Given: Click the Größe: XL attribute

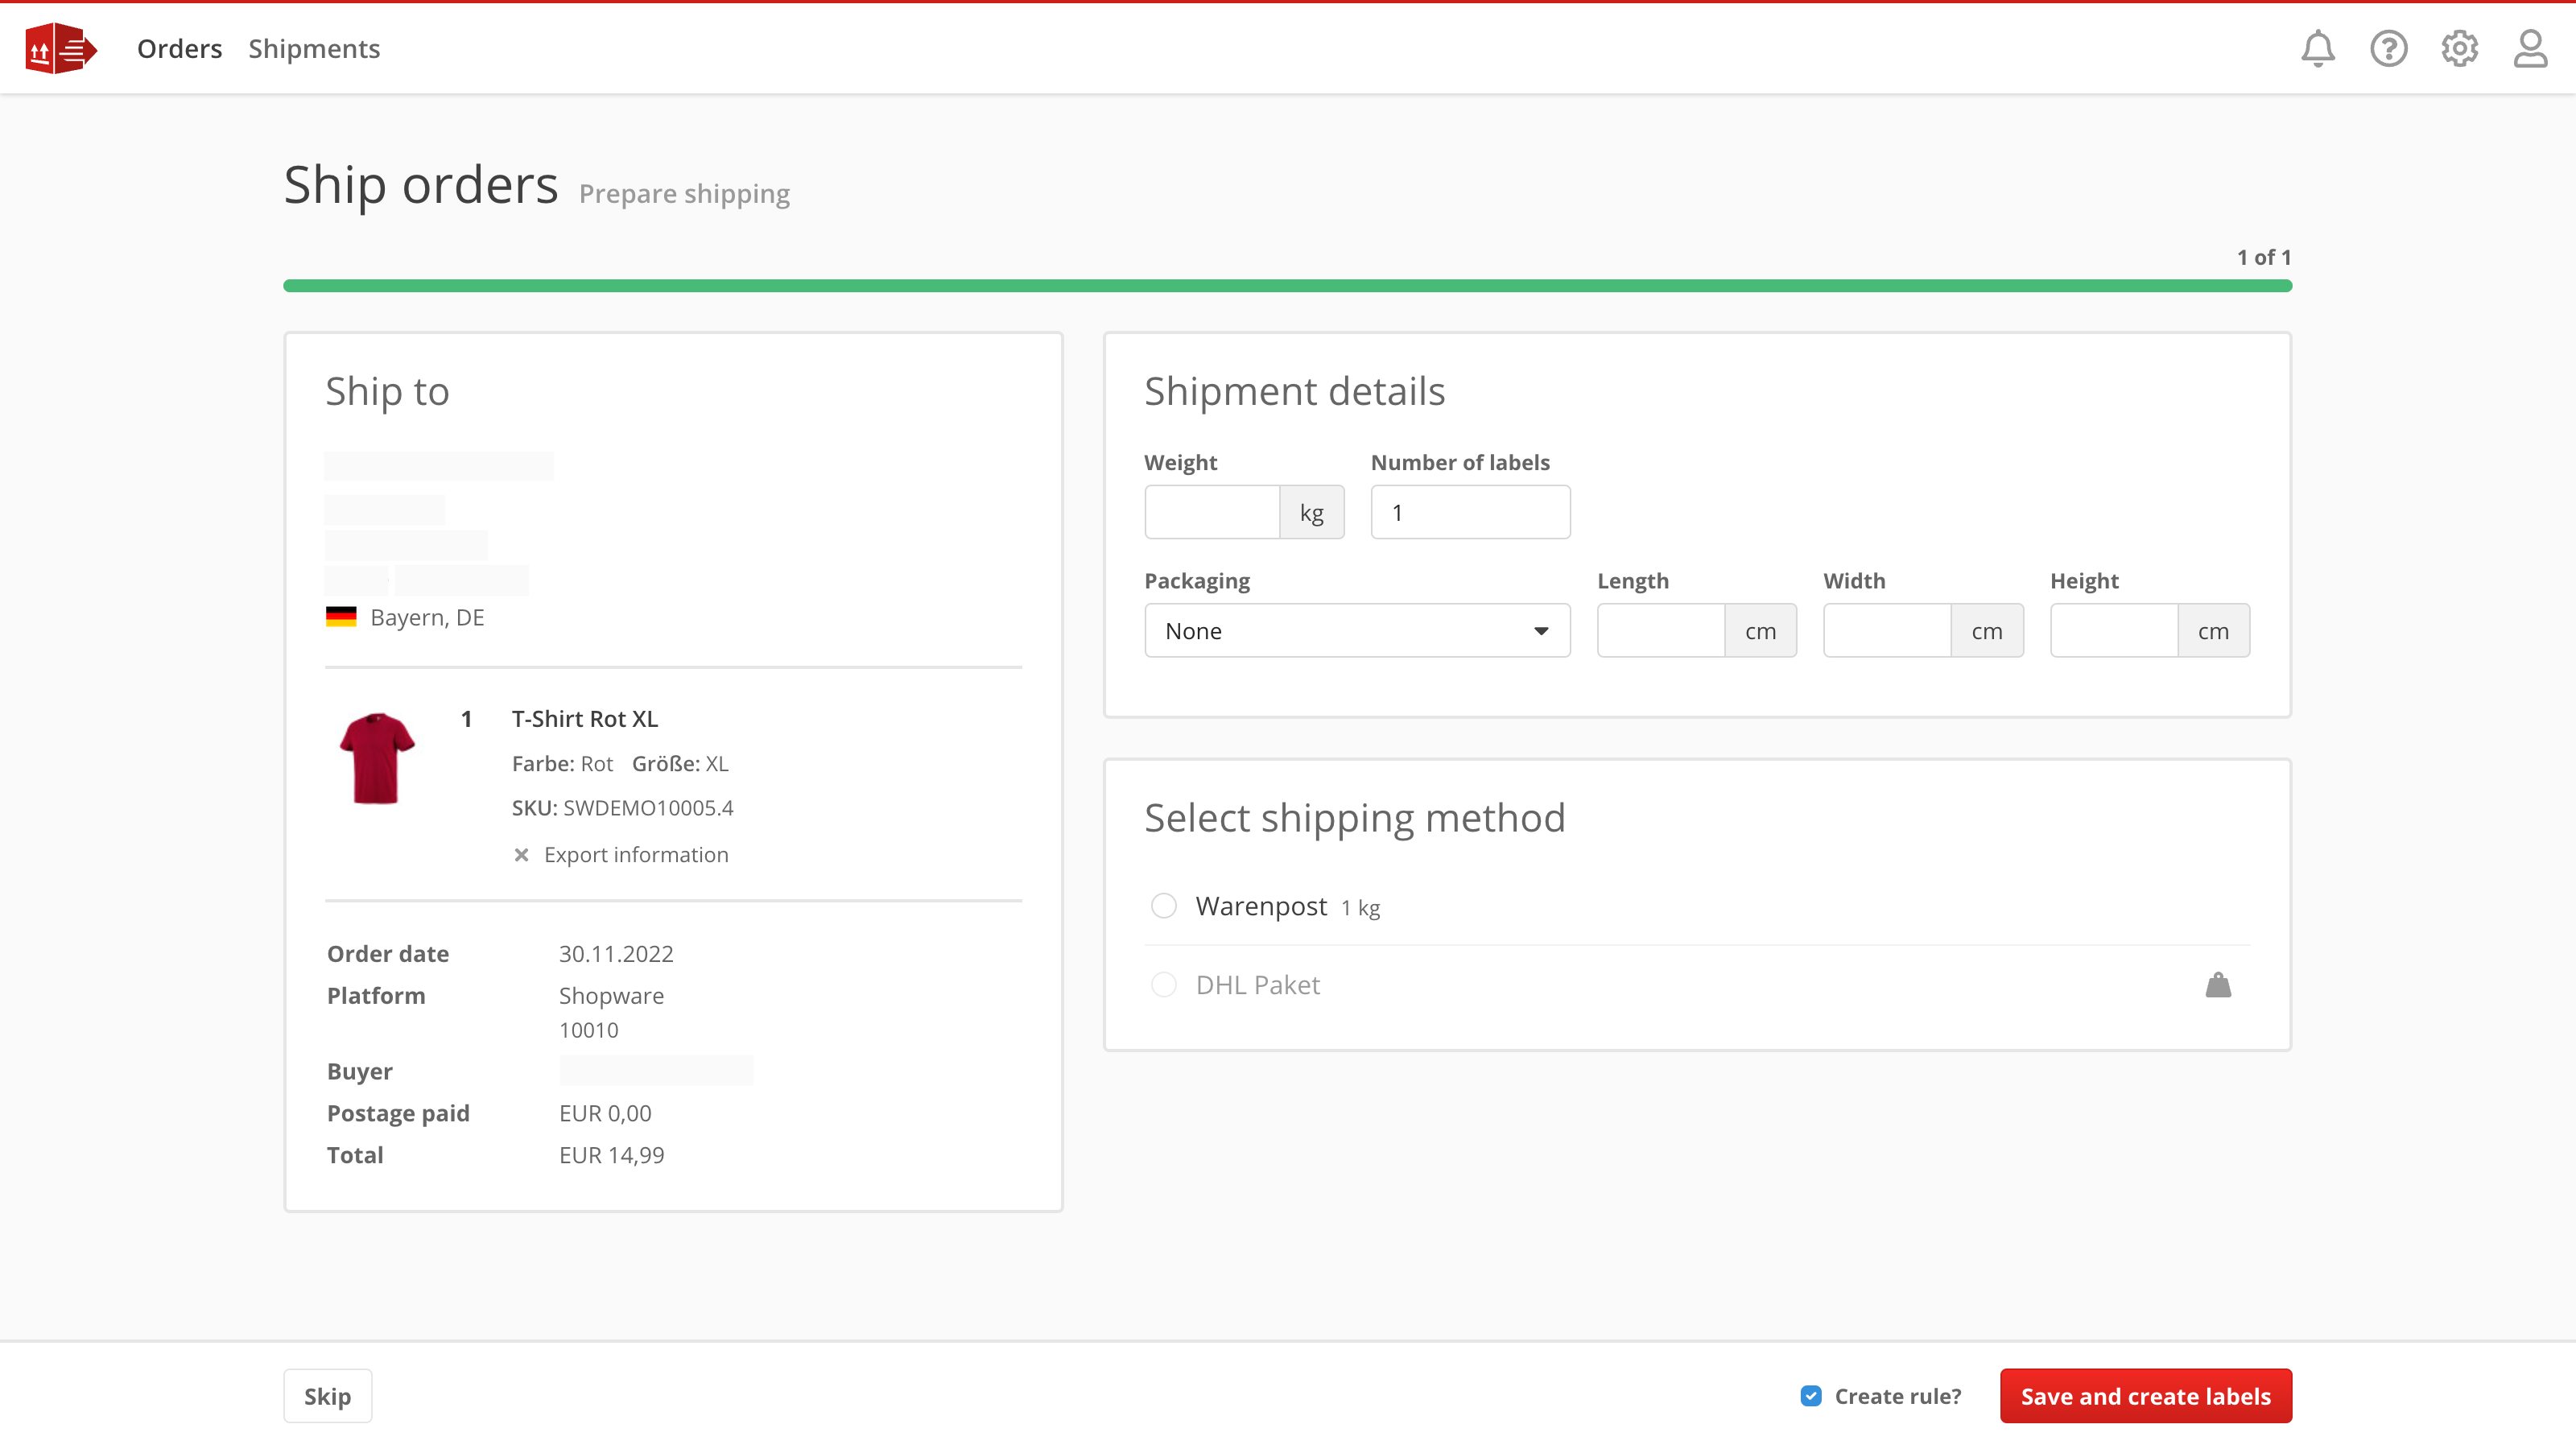Looking at the screenshot, I should click(680, 764).
